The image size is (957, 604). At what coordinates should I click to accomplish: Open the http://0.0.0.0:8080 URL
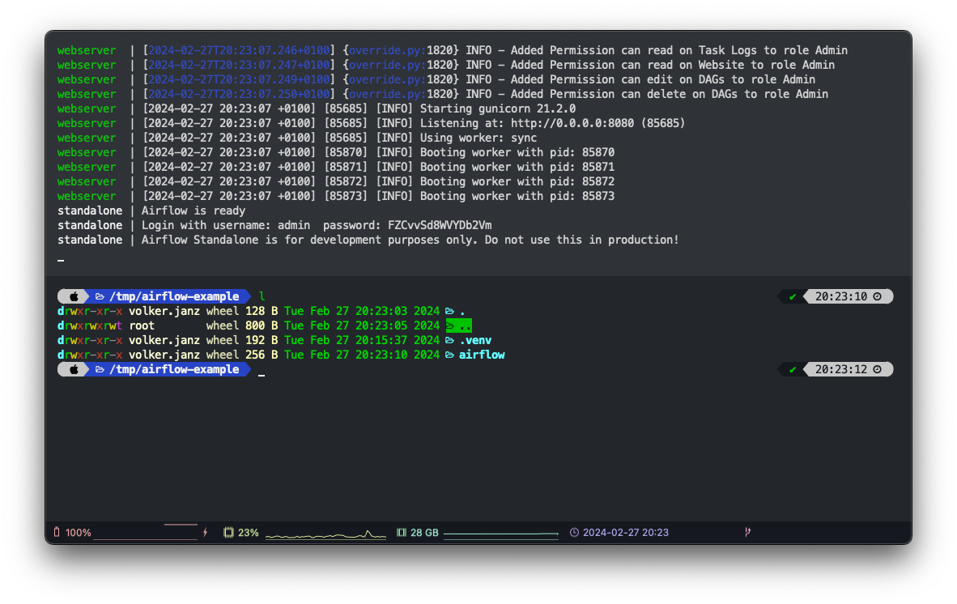click(x=575, y=123)
